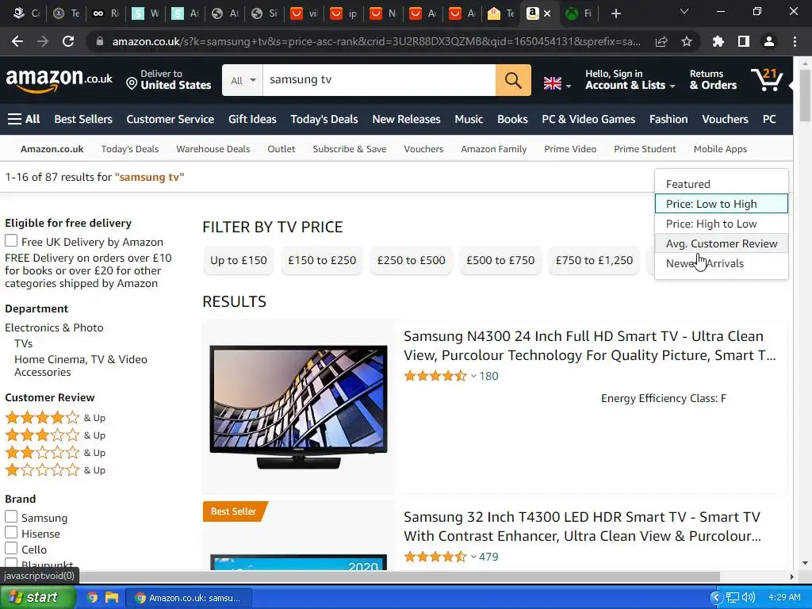Click the share page icon in address bar
The width and height of the screenshot is (812, 609).
click(x=661, y=41)
